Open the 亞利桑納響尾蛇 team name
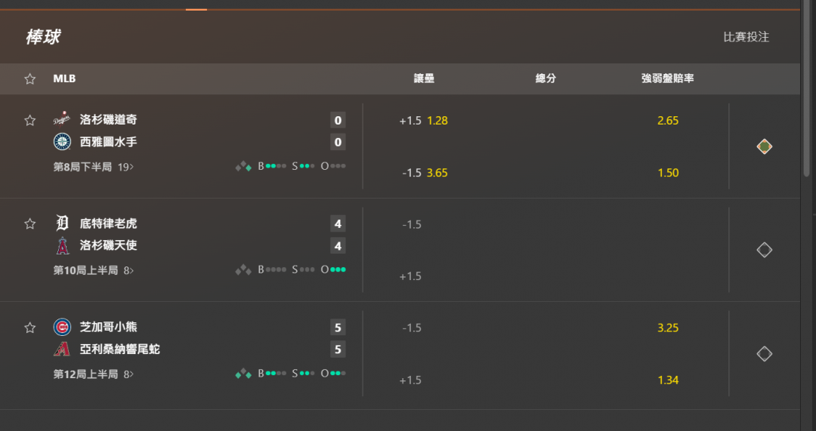Viewport: 816px width, 431px height. tap(119, 349)
